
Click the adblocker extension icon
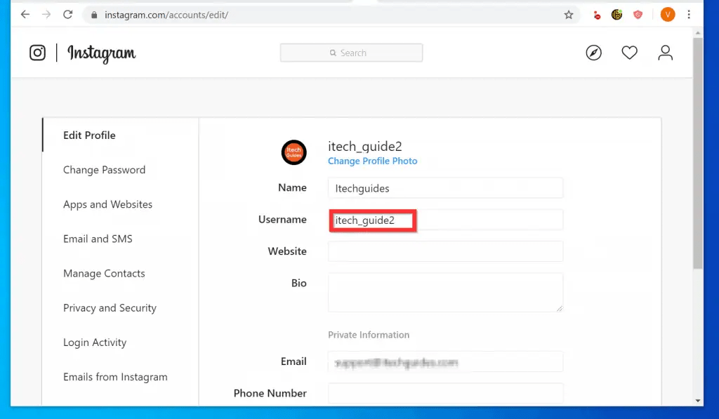coord(638,14)
